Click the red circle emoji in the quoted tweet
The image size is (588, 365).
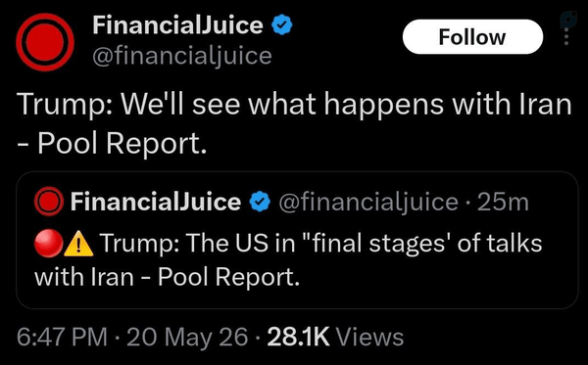(48, 243)
